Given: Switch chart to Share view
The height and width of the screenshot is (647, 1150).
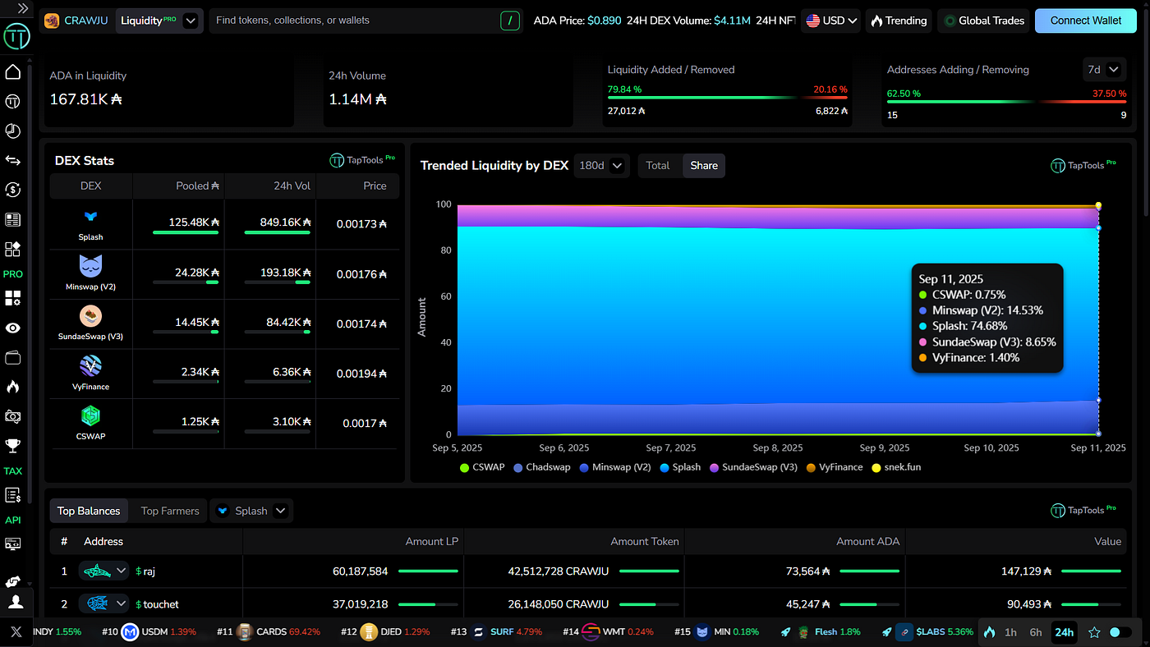Looking at the screenshot, I should pos(704,165).
